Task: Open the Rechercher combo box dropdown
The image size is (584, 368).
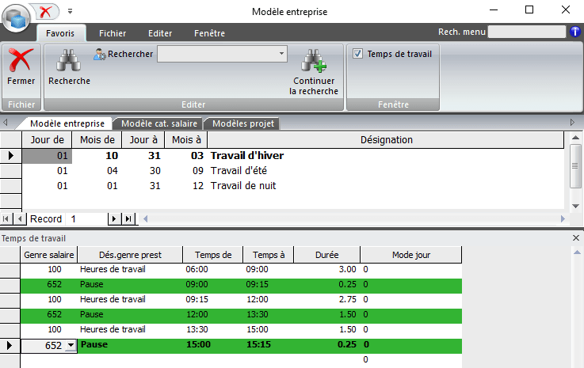Action: click(281, 54)
